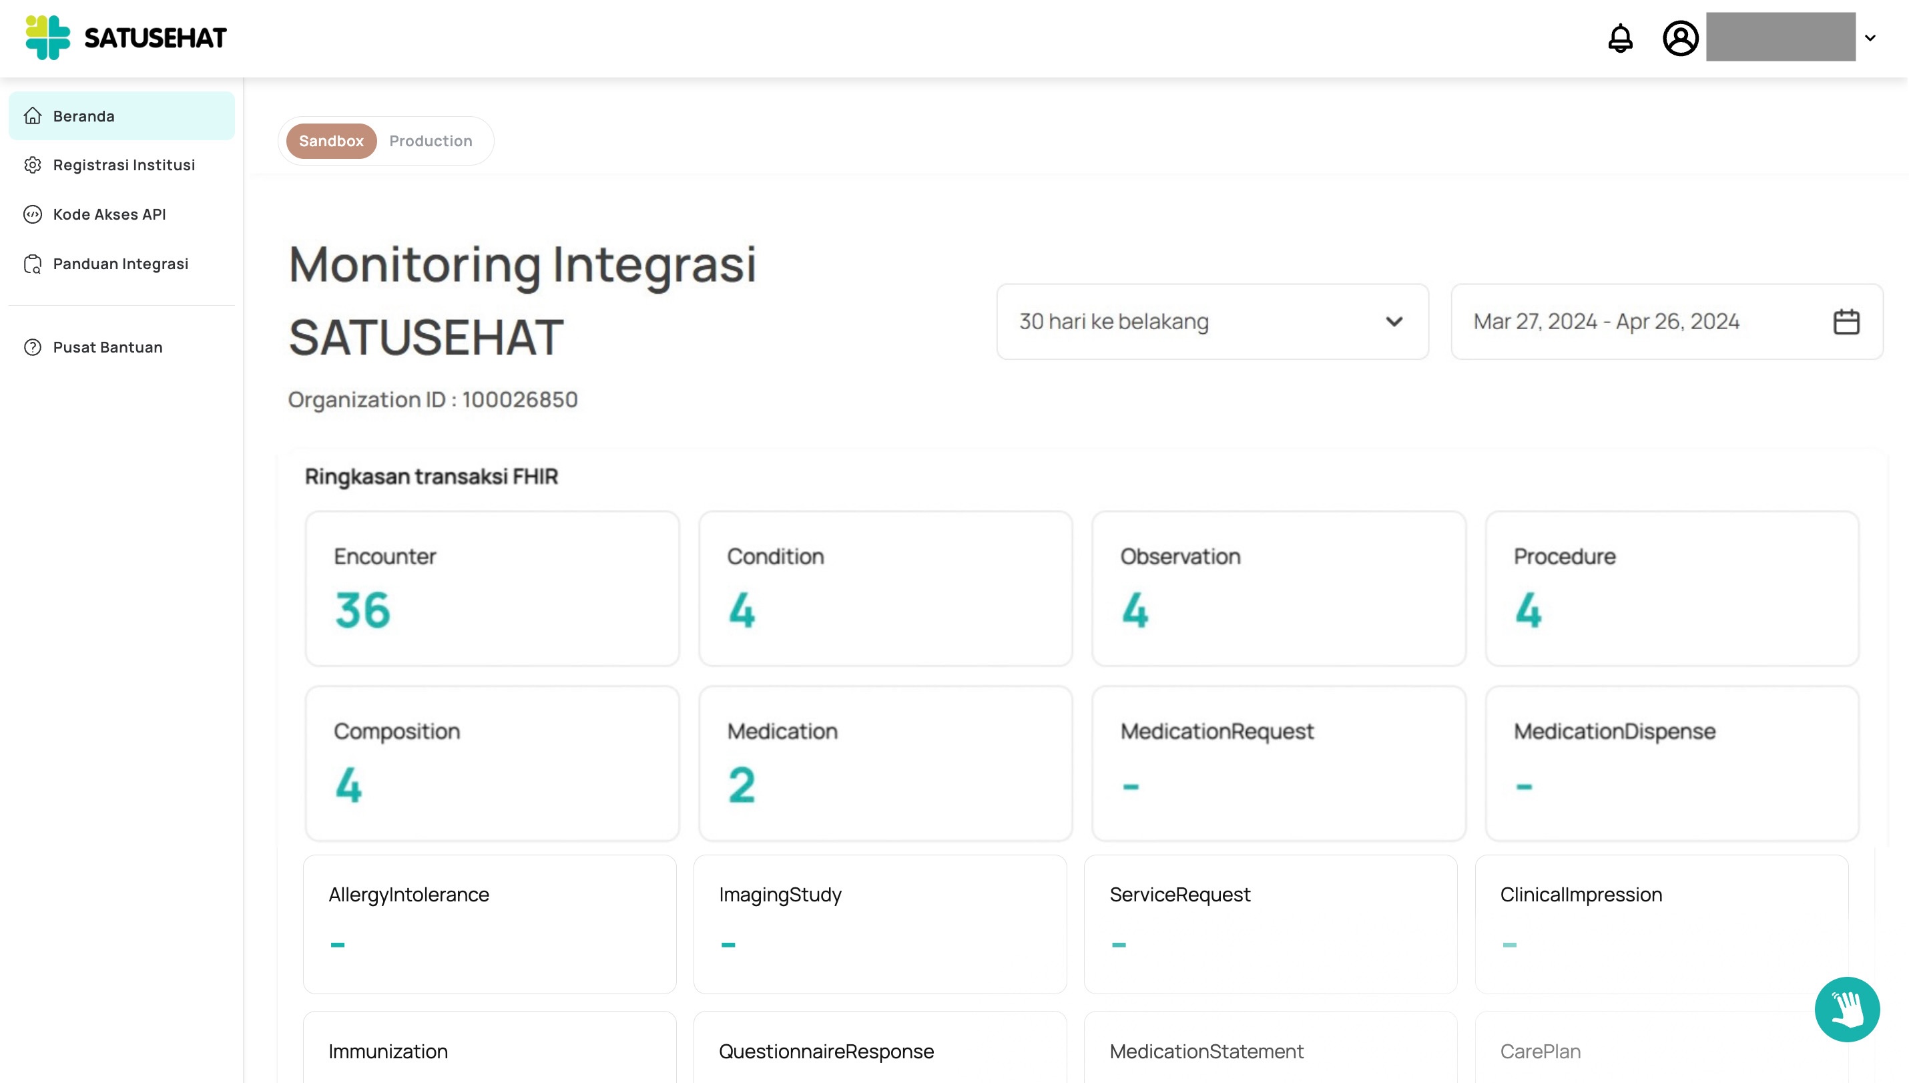This screenshot has height=1083, width=1909.
Task: Click the QuestionnaireResponse label
Action: [x=826, y=1051]
